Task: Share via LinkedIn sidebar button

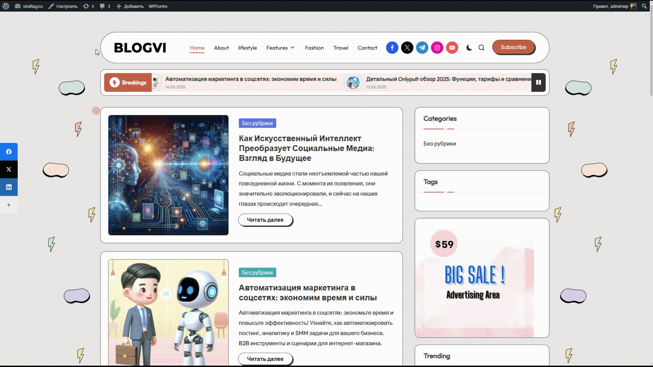Action: pos(9,187)
